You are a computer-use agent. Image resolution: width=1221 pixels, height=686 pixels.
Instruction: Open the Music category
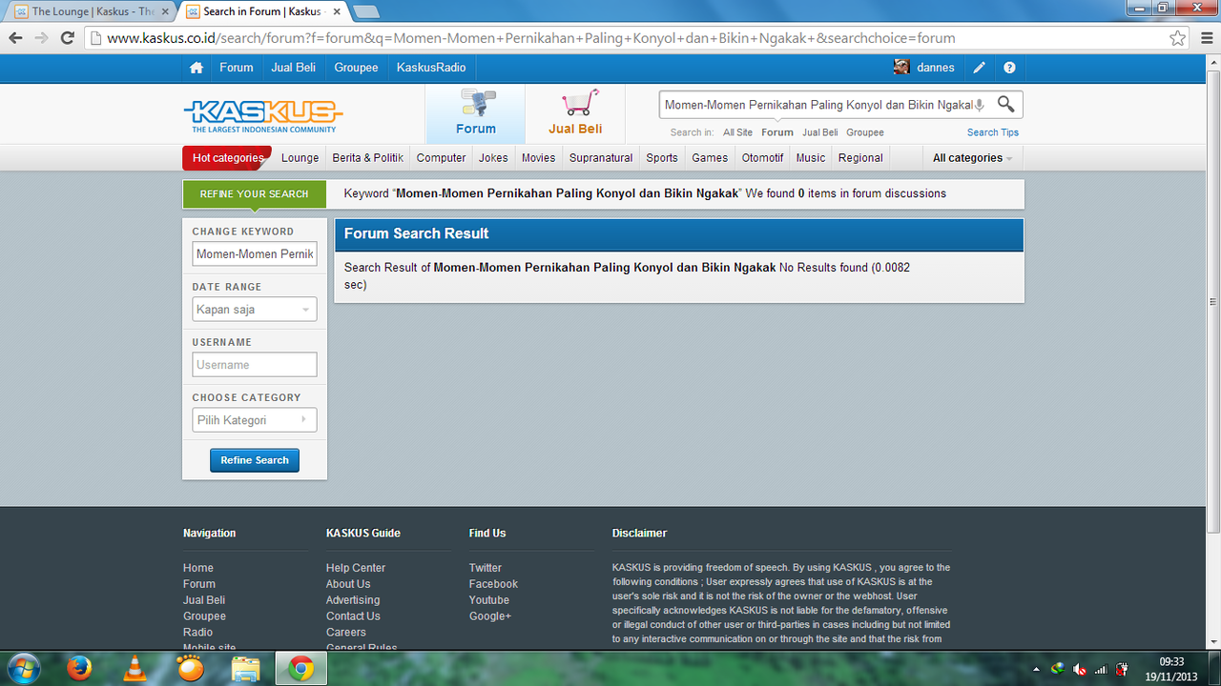pyautogui.click(x=811, y=158)
